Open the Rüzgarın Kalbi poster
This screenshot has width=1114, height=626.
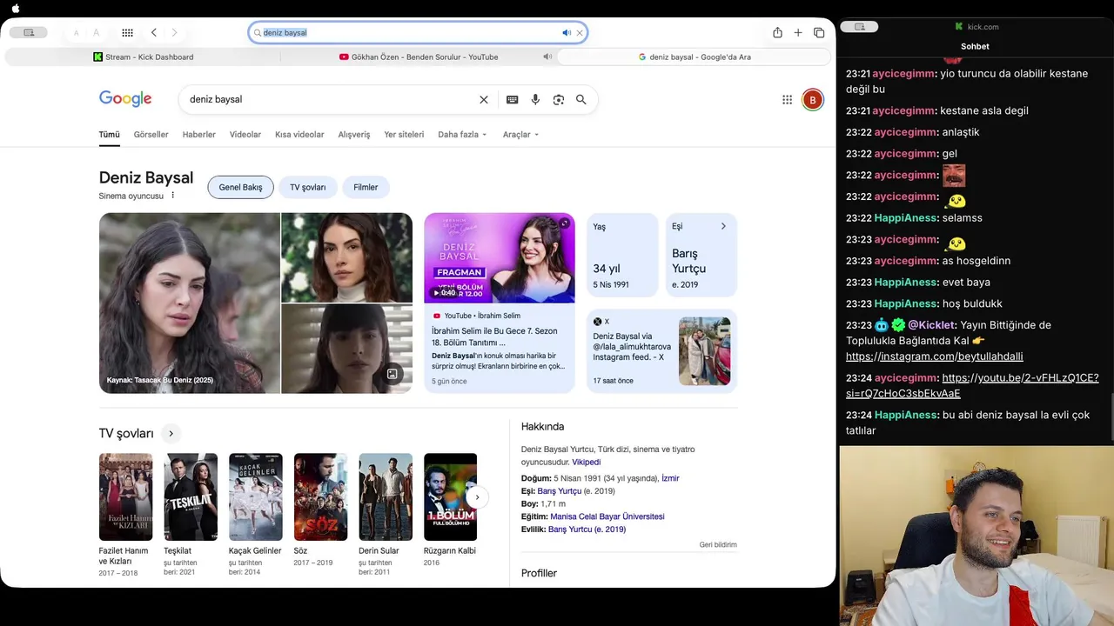[x=450, y=496]
